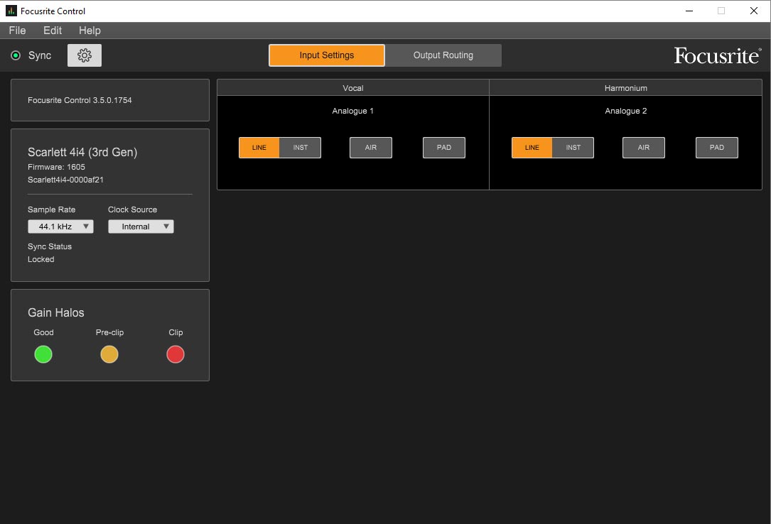Select the green Good gain halo color

pos(43,354)
